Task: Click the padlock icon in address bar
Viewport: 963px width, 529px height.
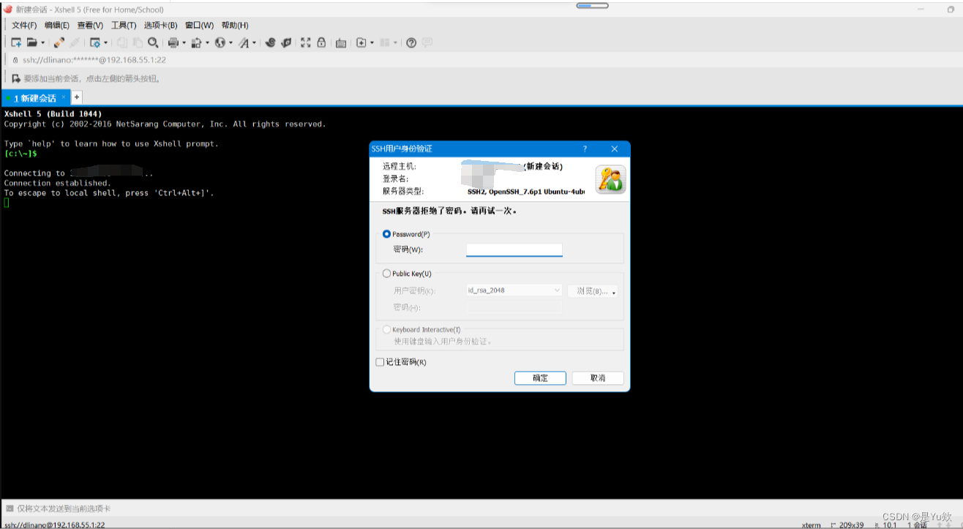Action: point(15,60)
